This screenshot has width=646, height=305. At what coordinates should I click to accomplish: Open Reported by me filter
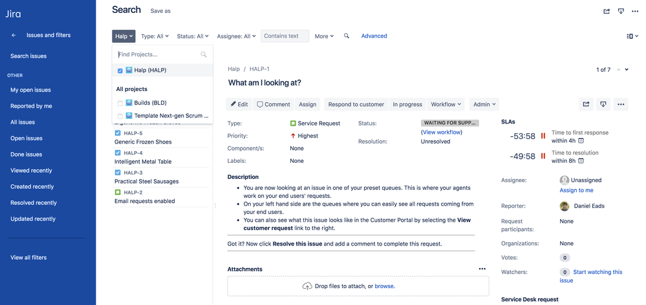[31, 106]
